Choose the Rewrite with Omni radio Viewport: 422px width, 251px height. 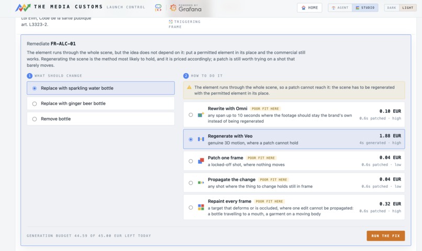click(x=191, y=115)
